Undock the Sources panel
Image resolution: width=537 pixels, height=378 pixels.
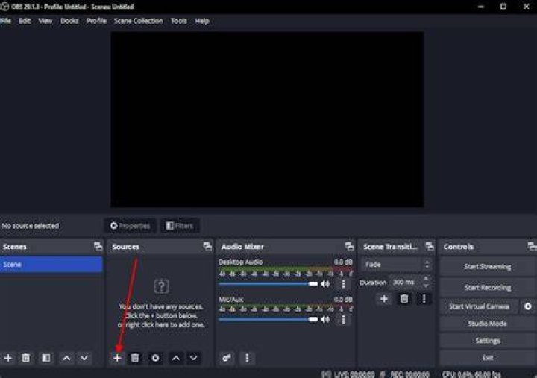click(207, 247)
